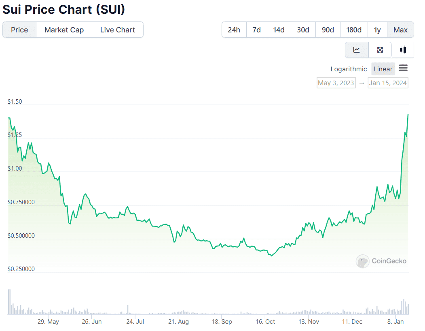Open the chart hamburger menu
The height and width of the screenshot is (331, 425).
[403, 68]
